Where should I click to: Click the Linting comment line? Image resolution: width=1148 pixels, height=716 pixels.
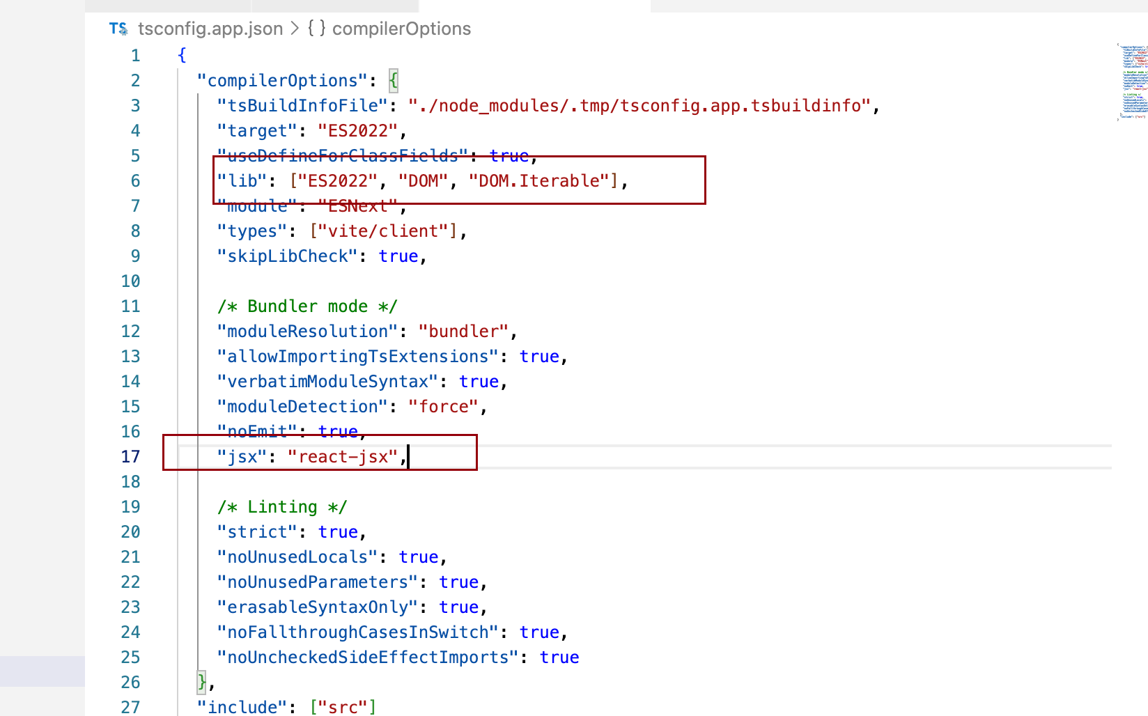282,507
